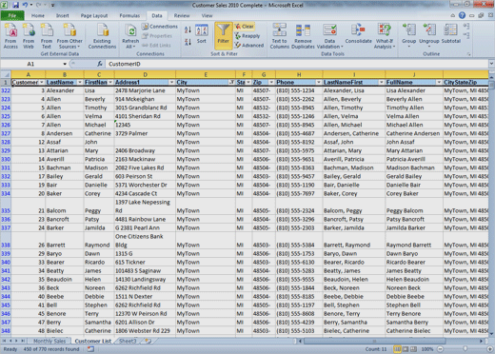
Task: Open FullName column filter dropdown
Action: click(439, 83)
